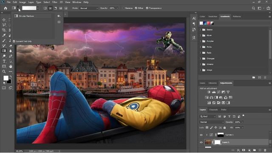Open the search icon at top right

[253, 8]
